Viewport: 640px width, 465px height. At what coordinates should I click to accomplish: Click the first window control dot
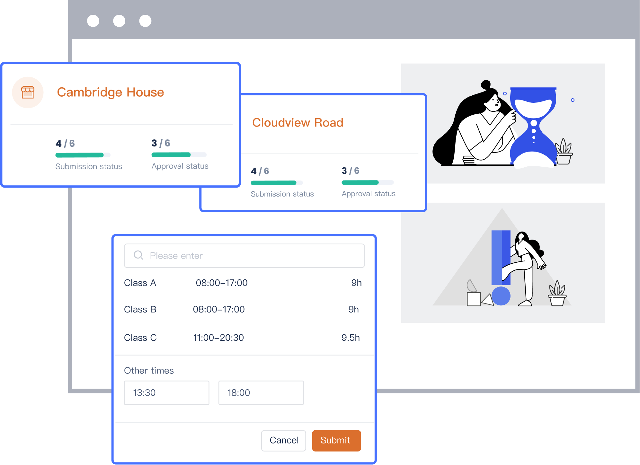93,21
